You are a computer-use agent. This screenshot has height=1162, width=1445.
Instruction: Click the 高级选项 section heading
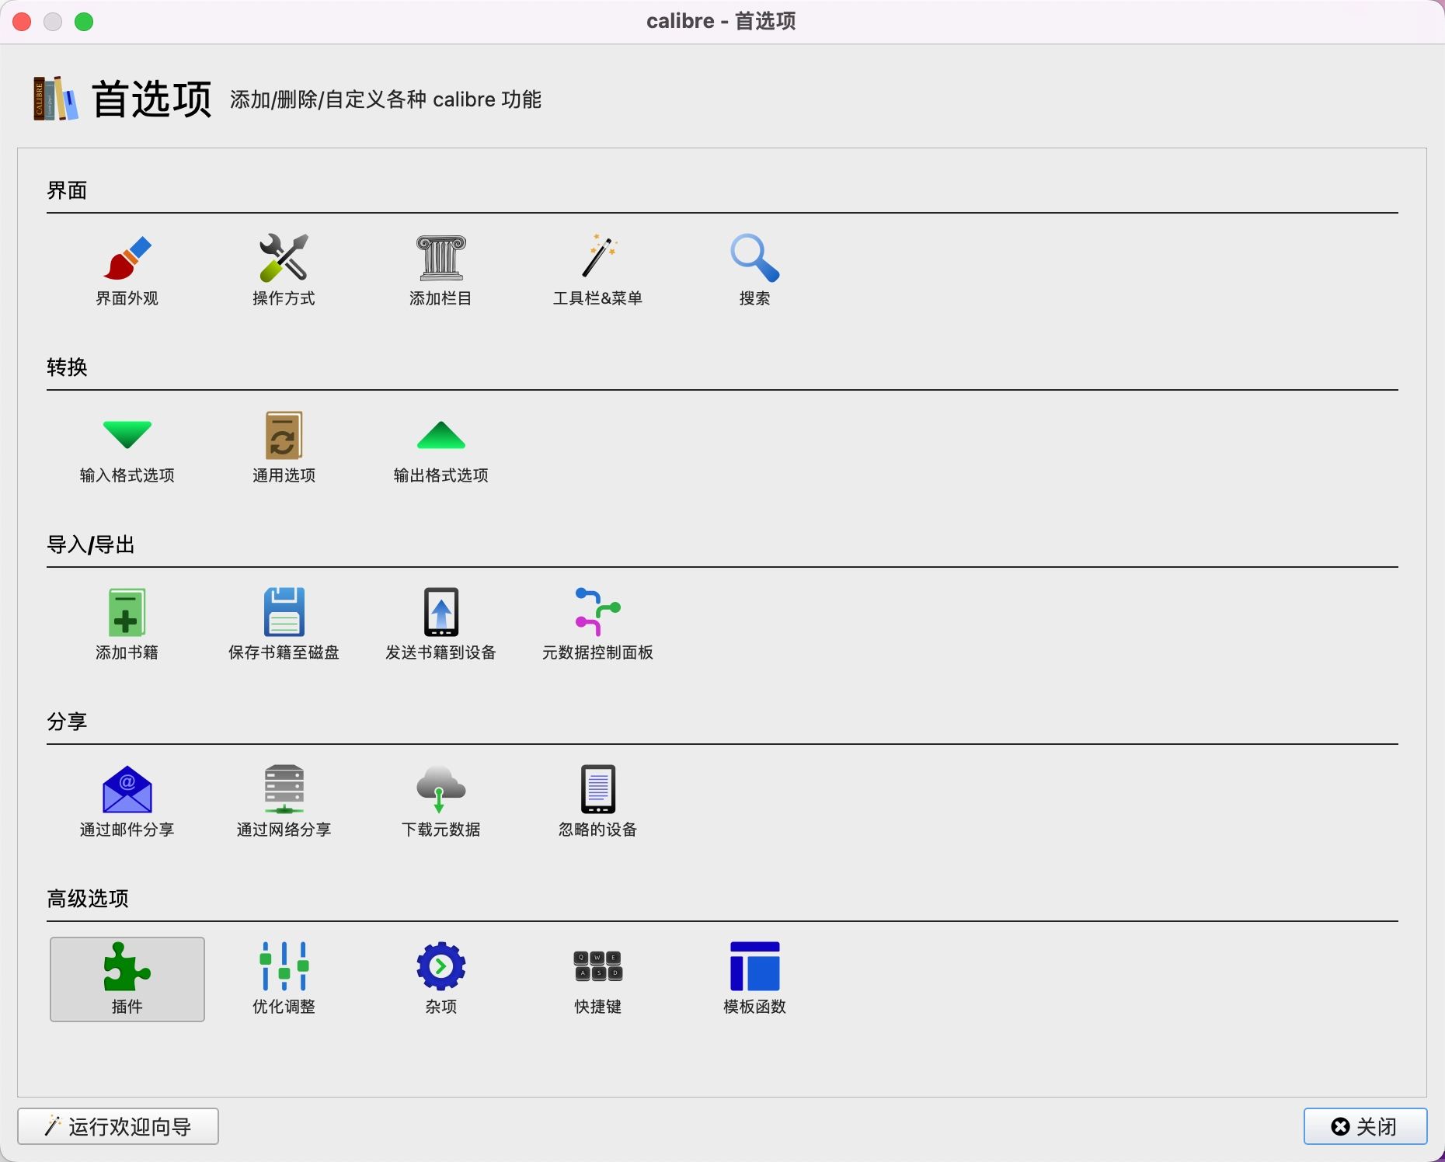tap(88, 899)
